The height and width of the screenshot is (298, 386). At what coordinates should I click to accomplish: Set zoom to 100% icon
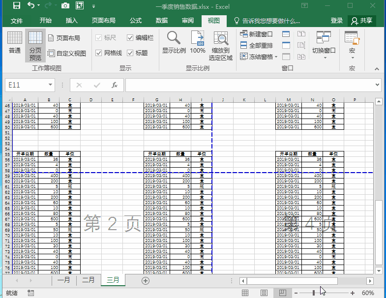pyautogui.click(x=198, y=43)
